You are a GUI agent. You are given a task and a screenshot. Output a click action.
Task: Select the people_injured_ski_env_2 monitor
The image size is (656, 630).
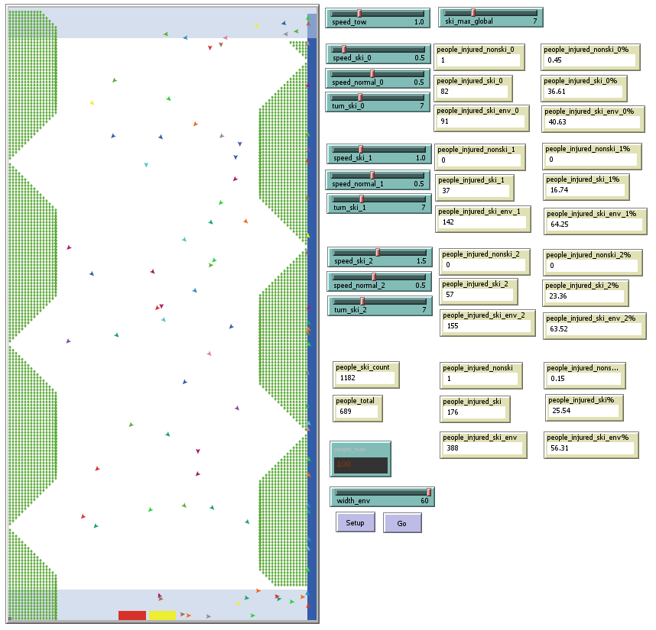486,323
